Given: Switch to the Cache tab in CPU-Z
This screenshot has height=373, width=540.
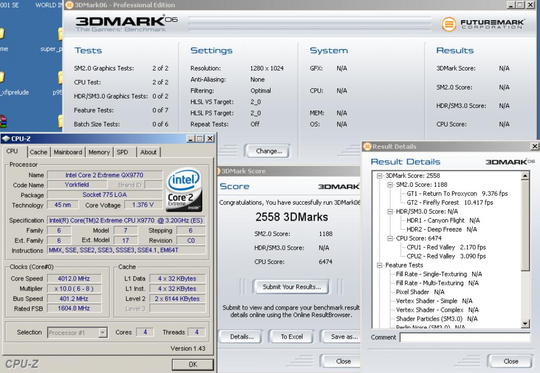Looking at the screenshot, I should 38,152.
